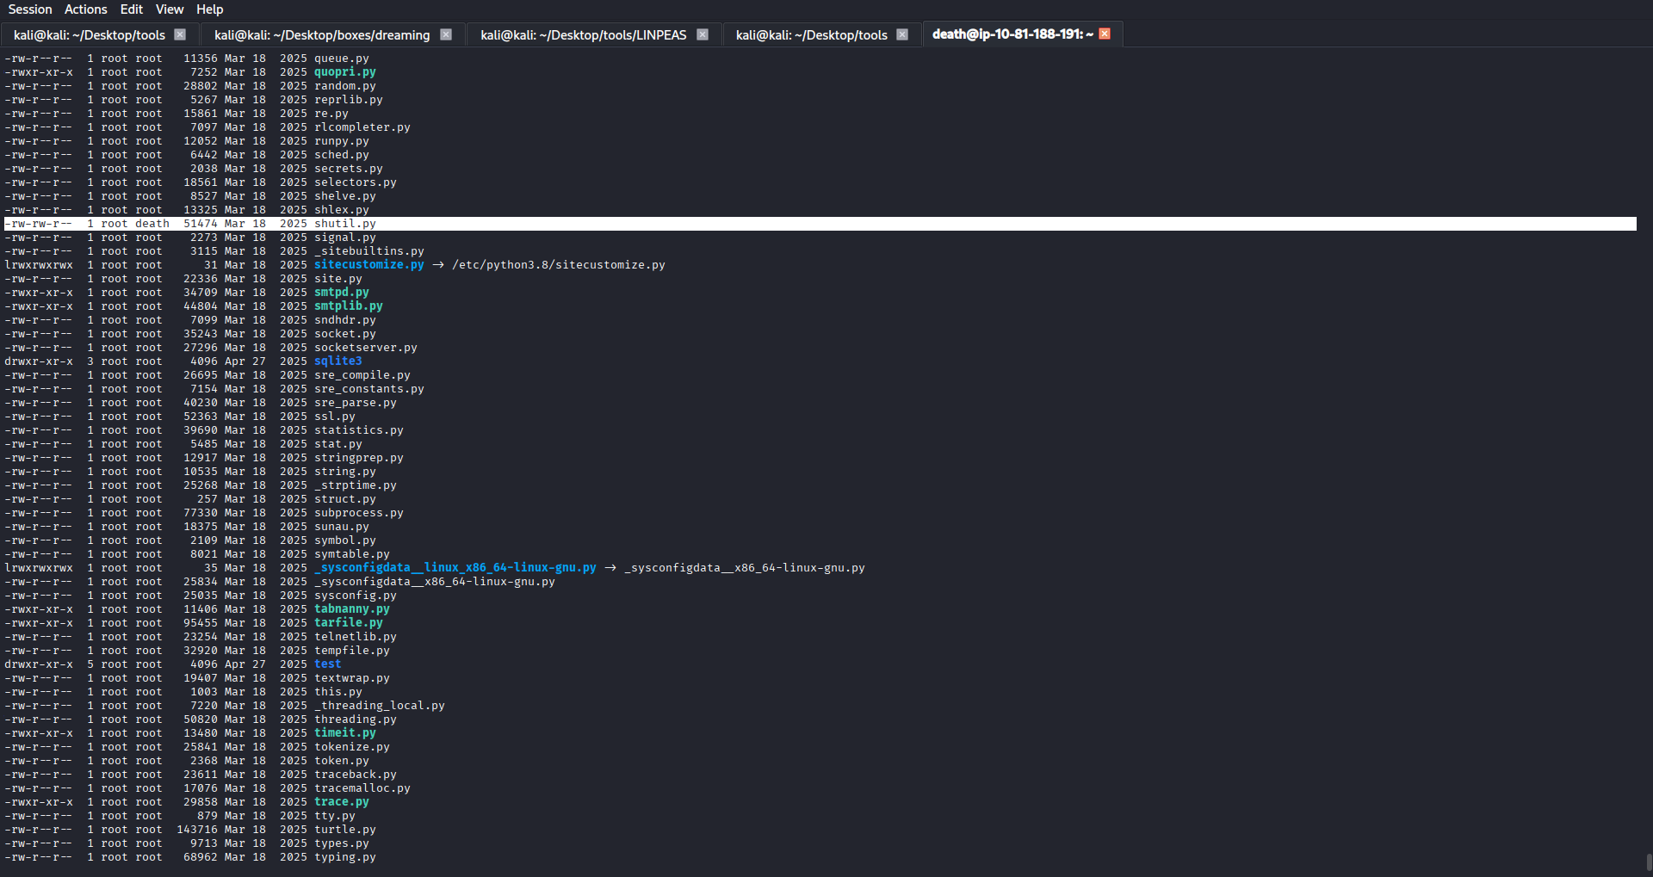This screenshot has width=1653, height=877.
Task: Click the highlighted shutil.py line
Action: click(x=344, y=224)
